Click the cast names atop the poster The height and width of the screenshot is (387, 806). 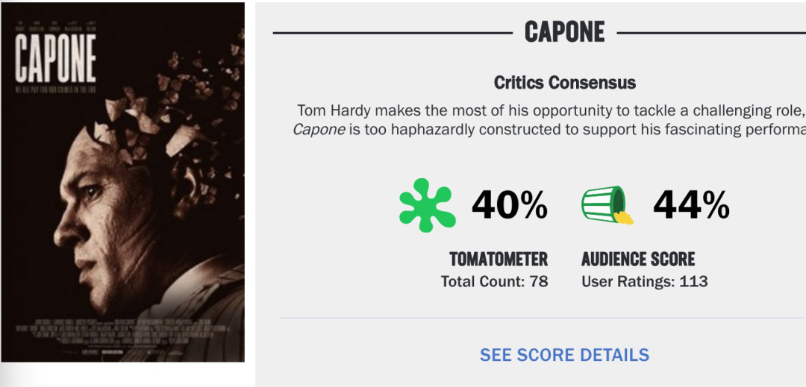(x=55, y=25)
